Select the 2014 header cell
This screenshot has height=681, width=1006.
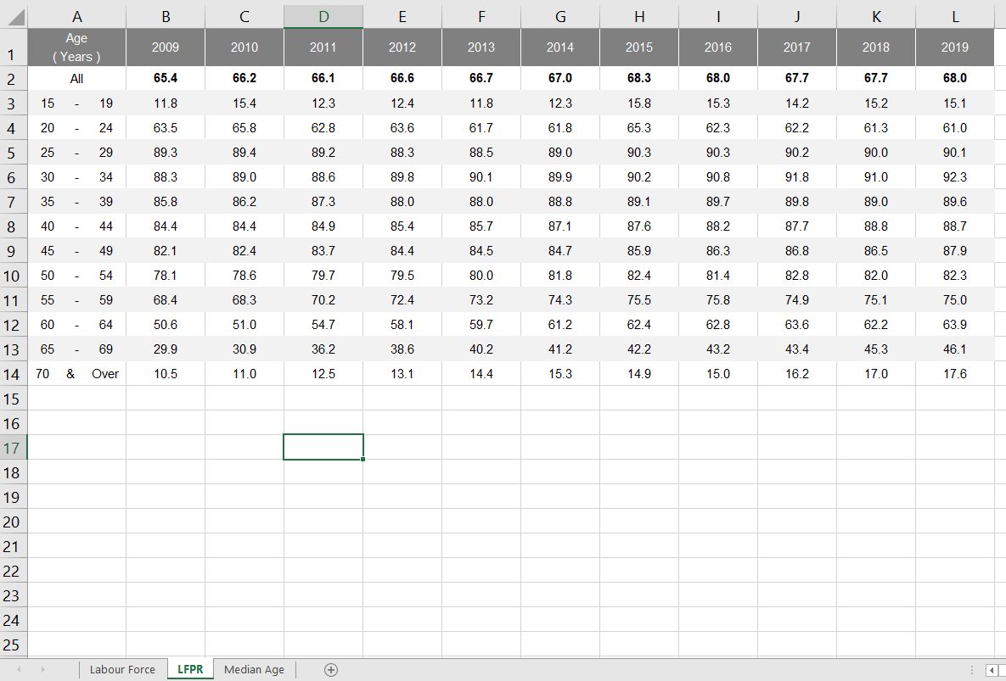(560, 47)
